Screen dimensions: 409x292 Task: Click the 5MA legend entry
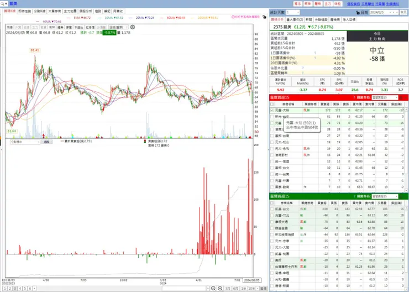79,18
